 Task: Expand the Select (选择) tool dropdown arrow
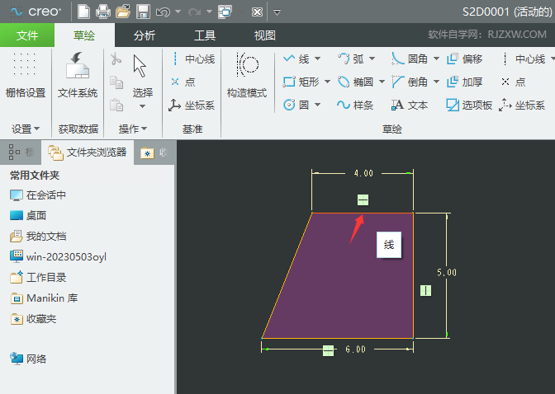pos(142,106)
